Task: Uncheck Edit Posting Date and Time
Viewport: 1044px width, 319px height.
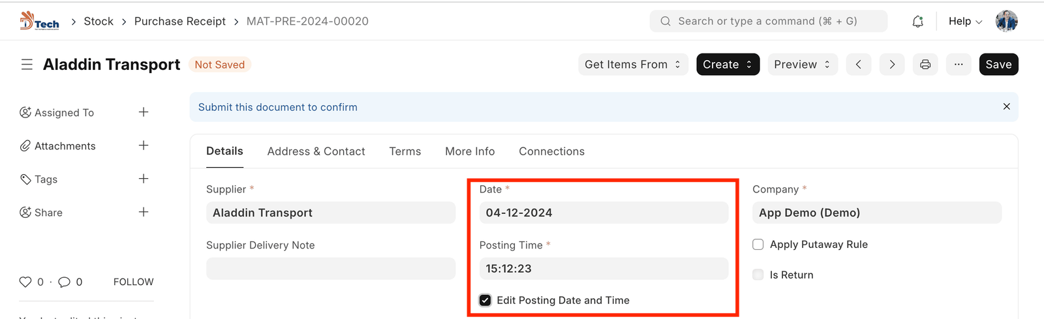Action: coord(485,300)
